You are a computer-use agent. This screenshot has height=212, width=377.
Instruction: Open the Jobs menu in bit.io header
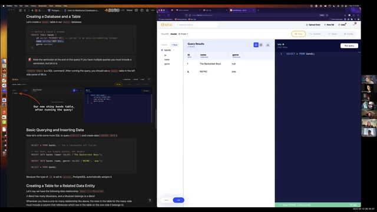342,25
